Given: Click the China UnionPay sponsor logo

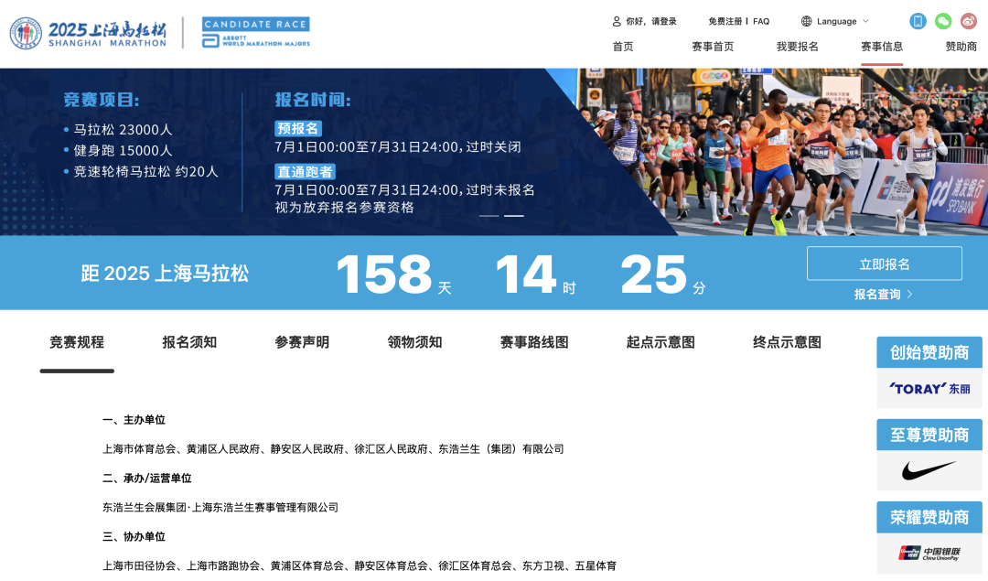Looking at the screenshot, I should [x=929, y=553].
